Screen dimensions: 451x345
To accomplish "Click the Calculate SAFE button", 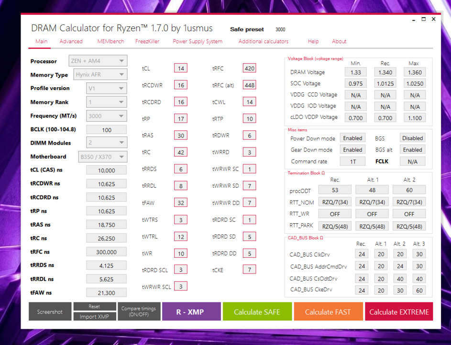I will point(257,312).
